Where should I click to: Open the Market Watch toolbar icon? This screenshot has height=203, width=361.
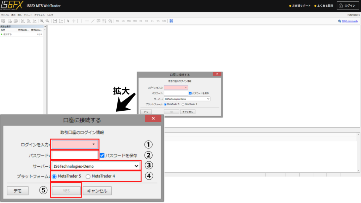click(3, 21)
